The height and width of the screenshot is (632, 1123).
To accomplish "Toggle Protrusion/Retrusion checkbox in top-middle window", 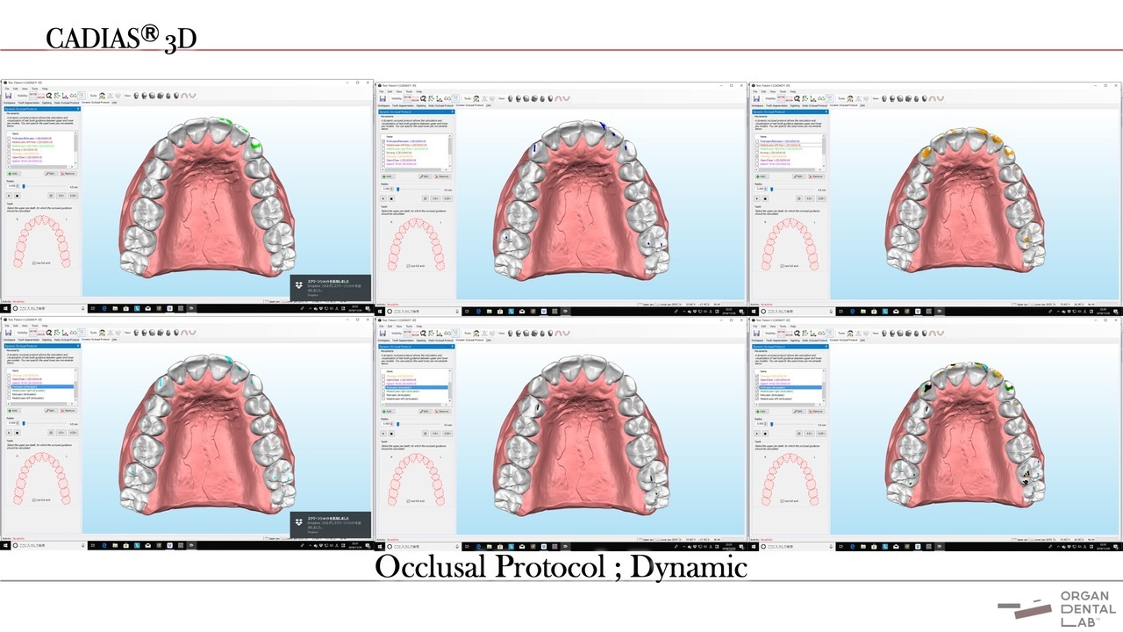I will [383, 141].
